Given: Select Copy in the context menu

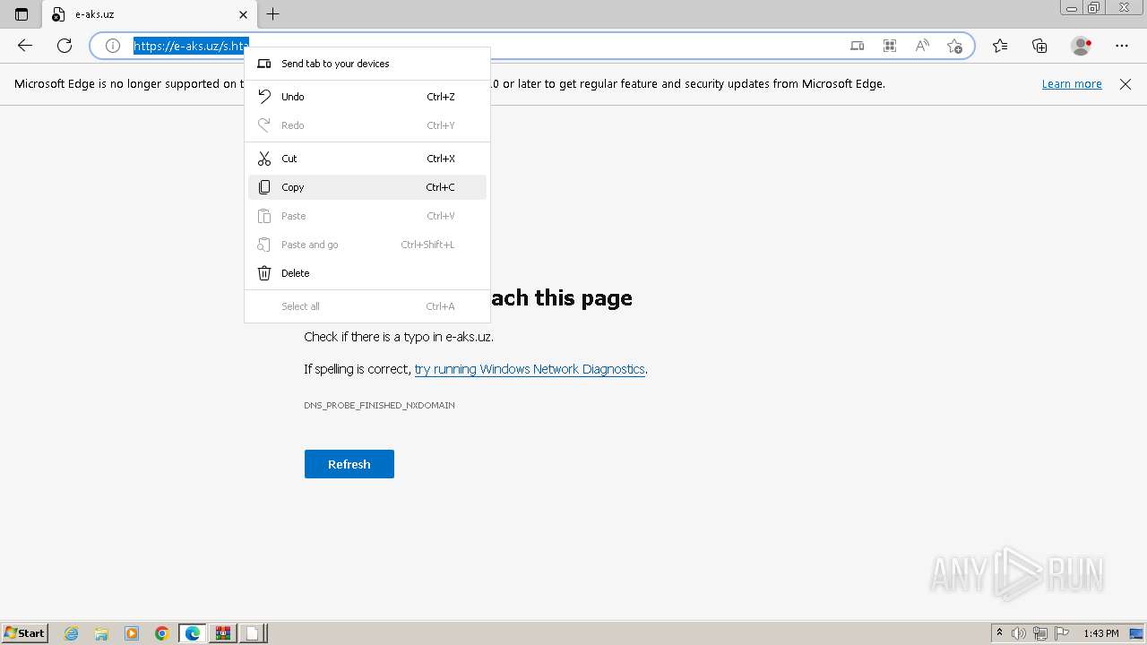Looking at the screenshot, I should [x=367, y=187].
